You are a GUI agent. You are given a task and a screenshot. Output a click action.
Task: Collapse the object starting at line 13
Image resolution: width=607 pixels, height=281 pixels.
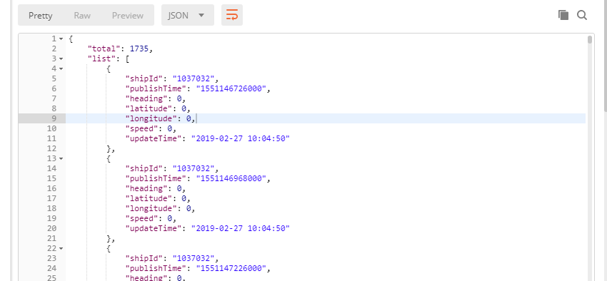(61, 158)
